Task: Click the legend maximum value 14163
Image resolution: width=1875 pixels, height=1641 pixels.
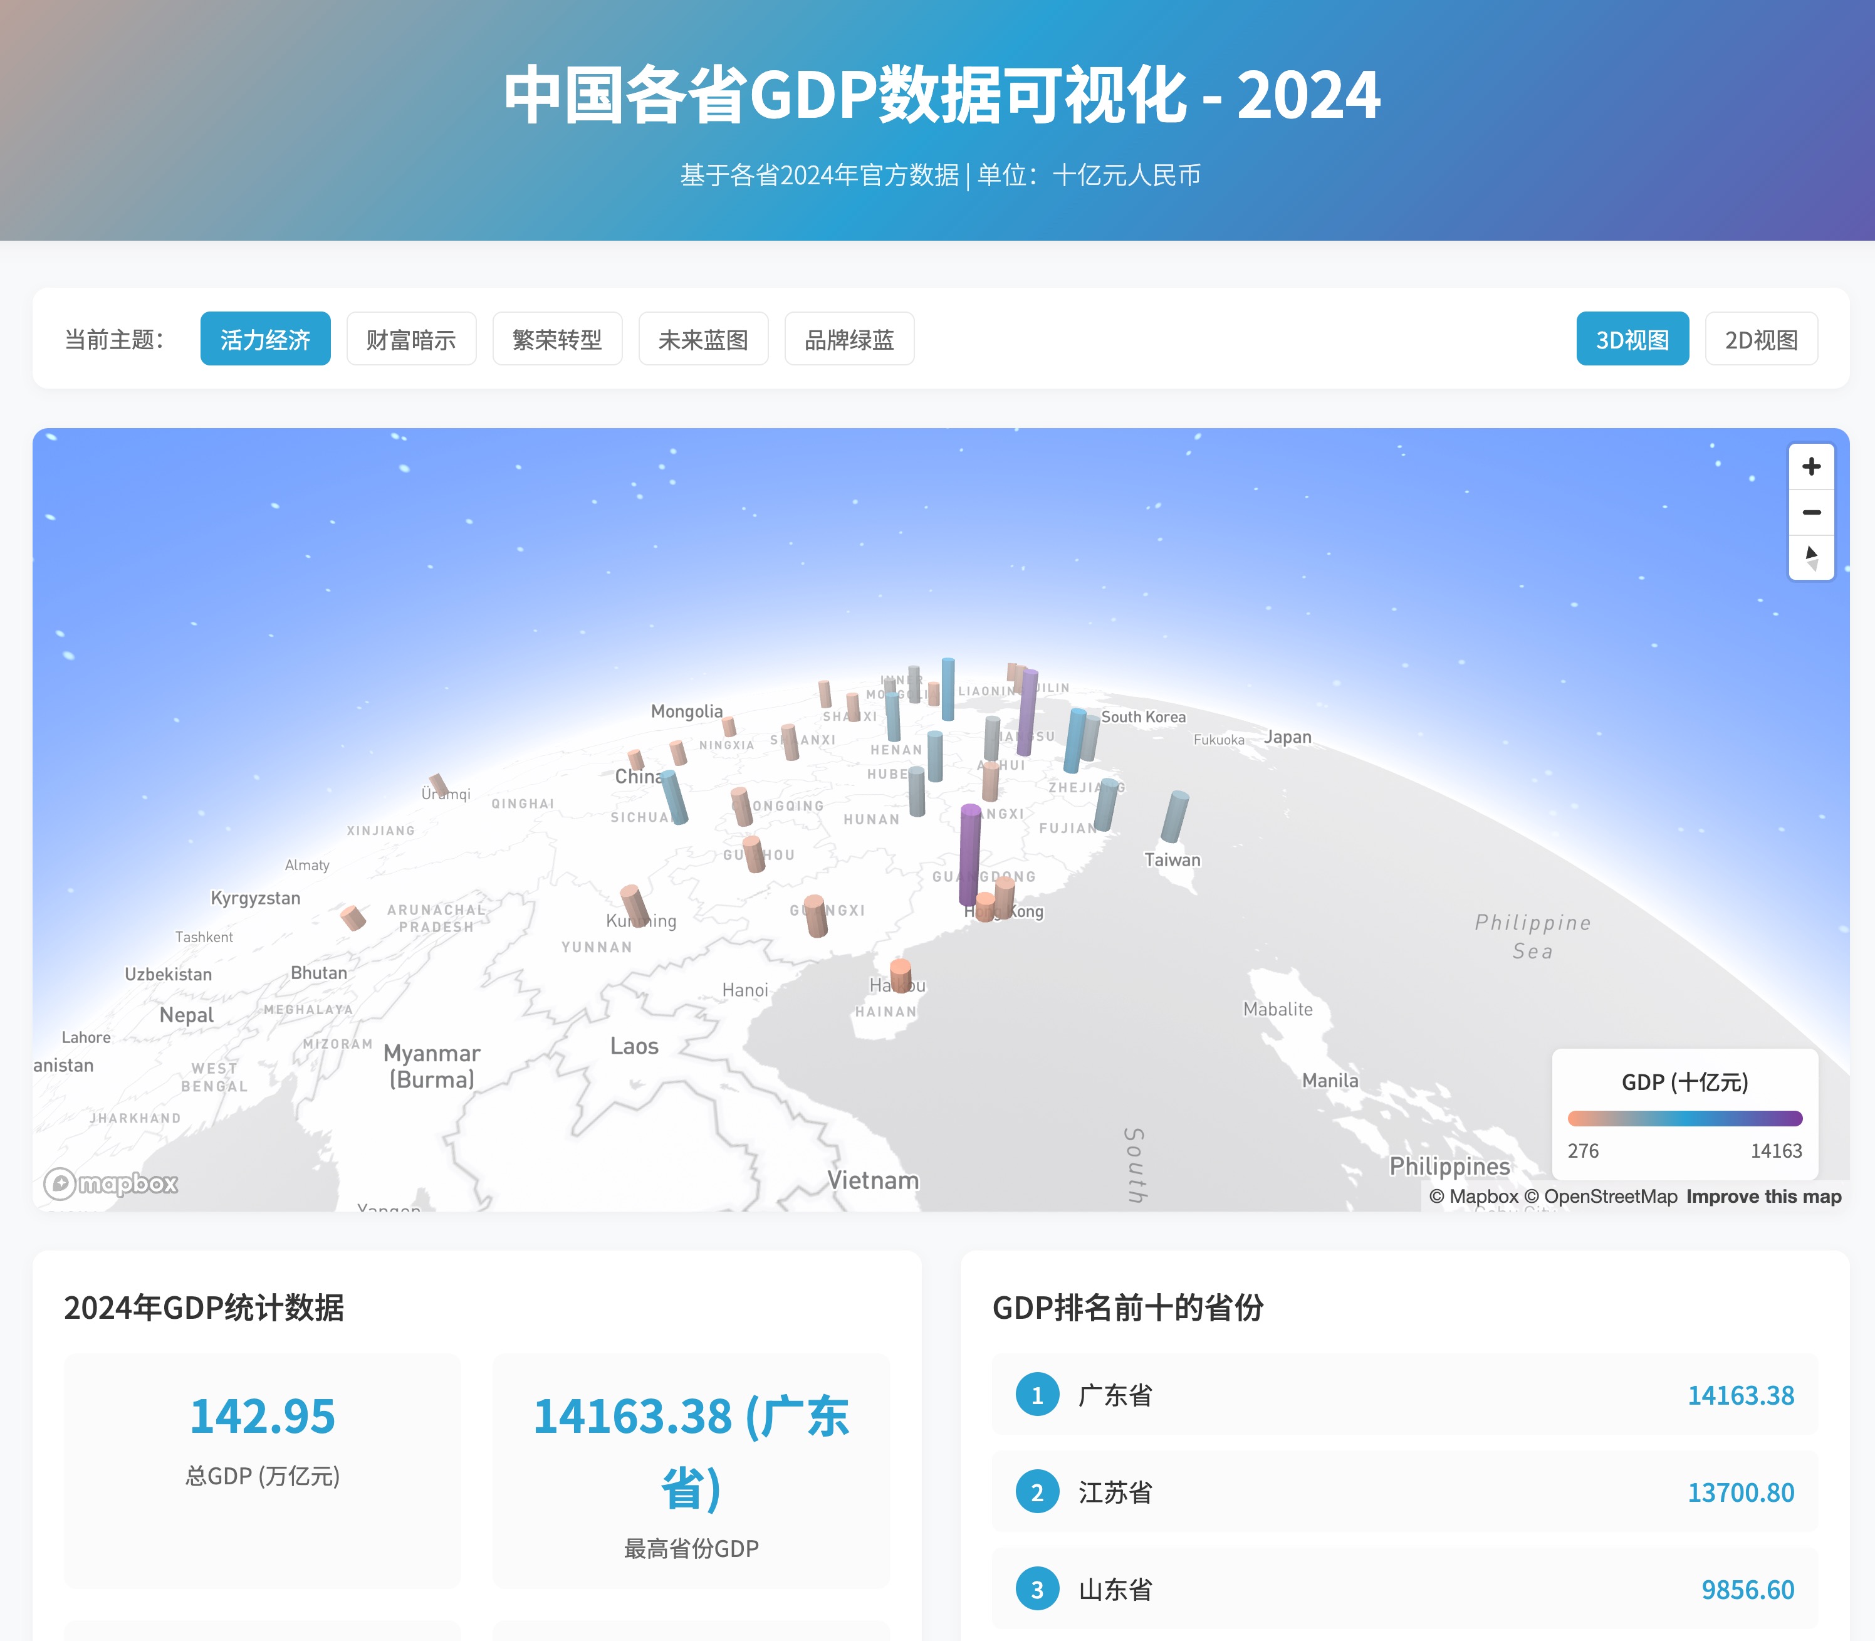Action: [1776, 1151]
